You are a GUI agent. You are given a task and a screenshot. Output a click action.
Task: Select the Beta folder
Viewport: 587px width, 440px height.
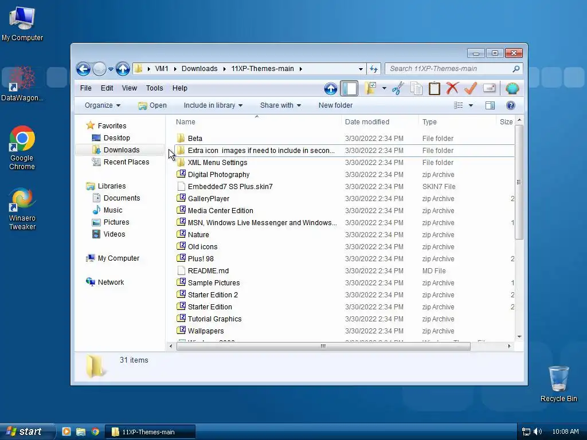195,139
